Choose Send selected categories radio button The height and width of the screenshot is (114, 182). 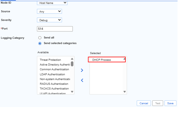(40, 43)
